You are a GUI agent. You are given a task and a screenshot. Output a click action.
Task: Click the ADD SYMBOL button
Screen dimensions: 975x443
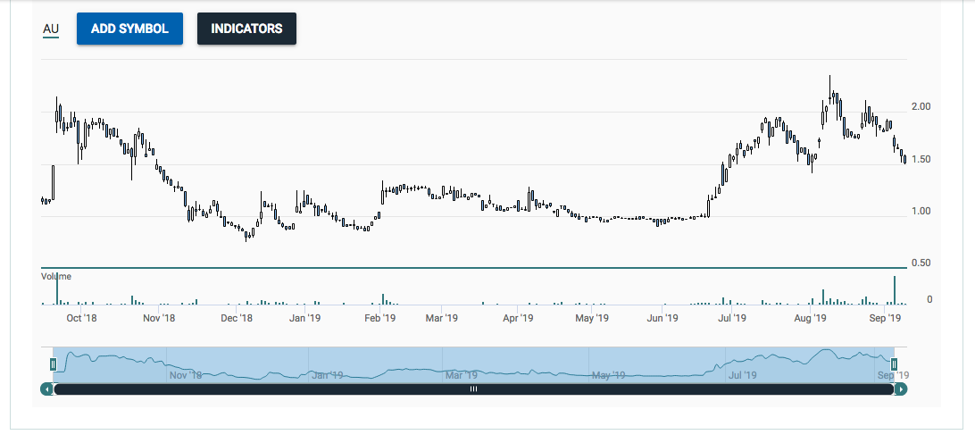click(129, 29)
